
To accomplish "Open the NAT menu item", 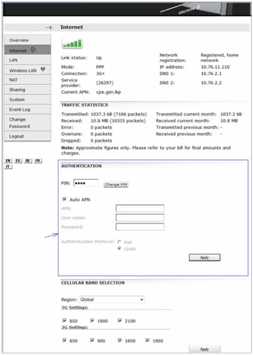I will (x=27, y=79).
